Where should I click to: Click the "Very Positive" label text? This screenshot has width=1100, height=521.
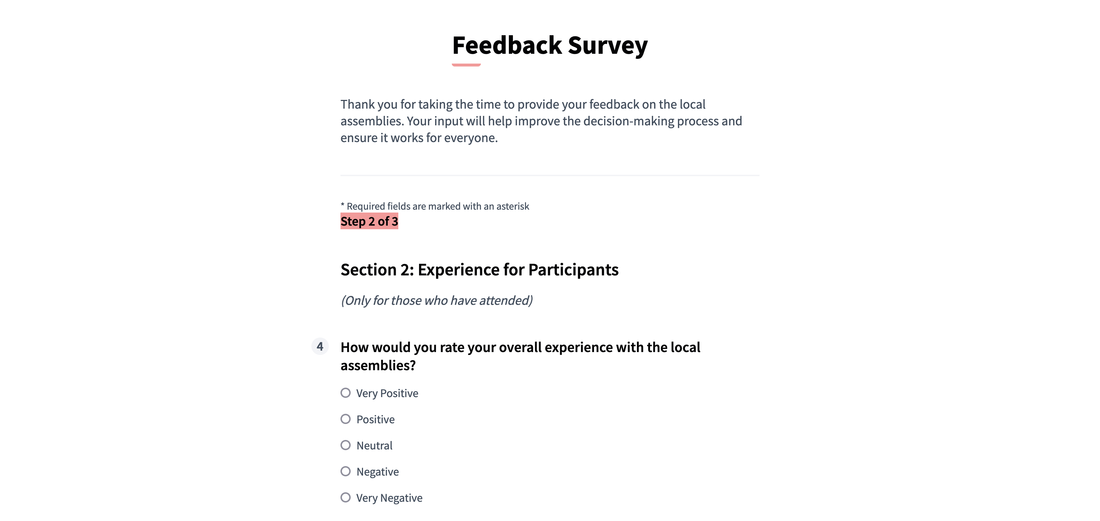pyautogui.click(x=387, y=393)
